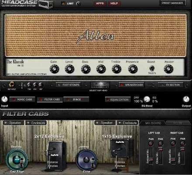
Task: Click the small knob next to Limit
Action: [78, 3]
